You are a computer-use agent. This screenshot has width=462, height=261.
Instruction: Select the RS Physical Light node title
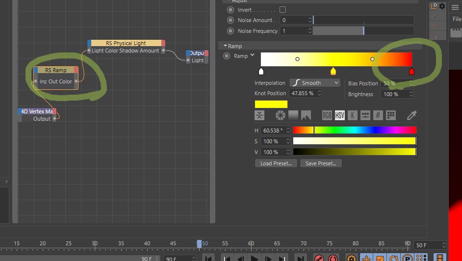pos(126,43)
